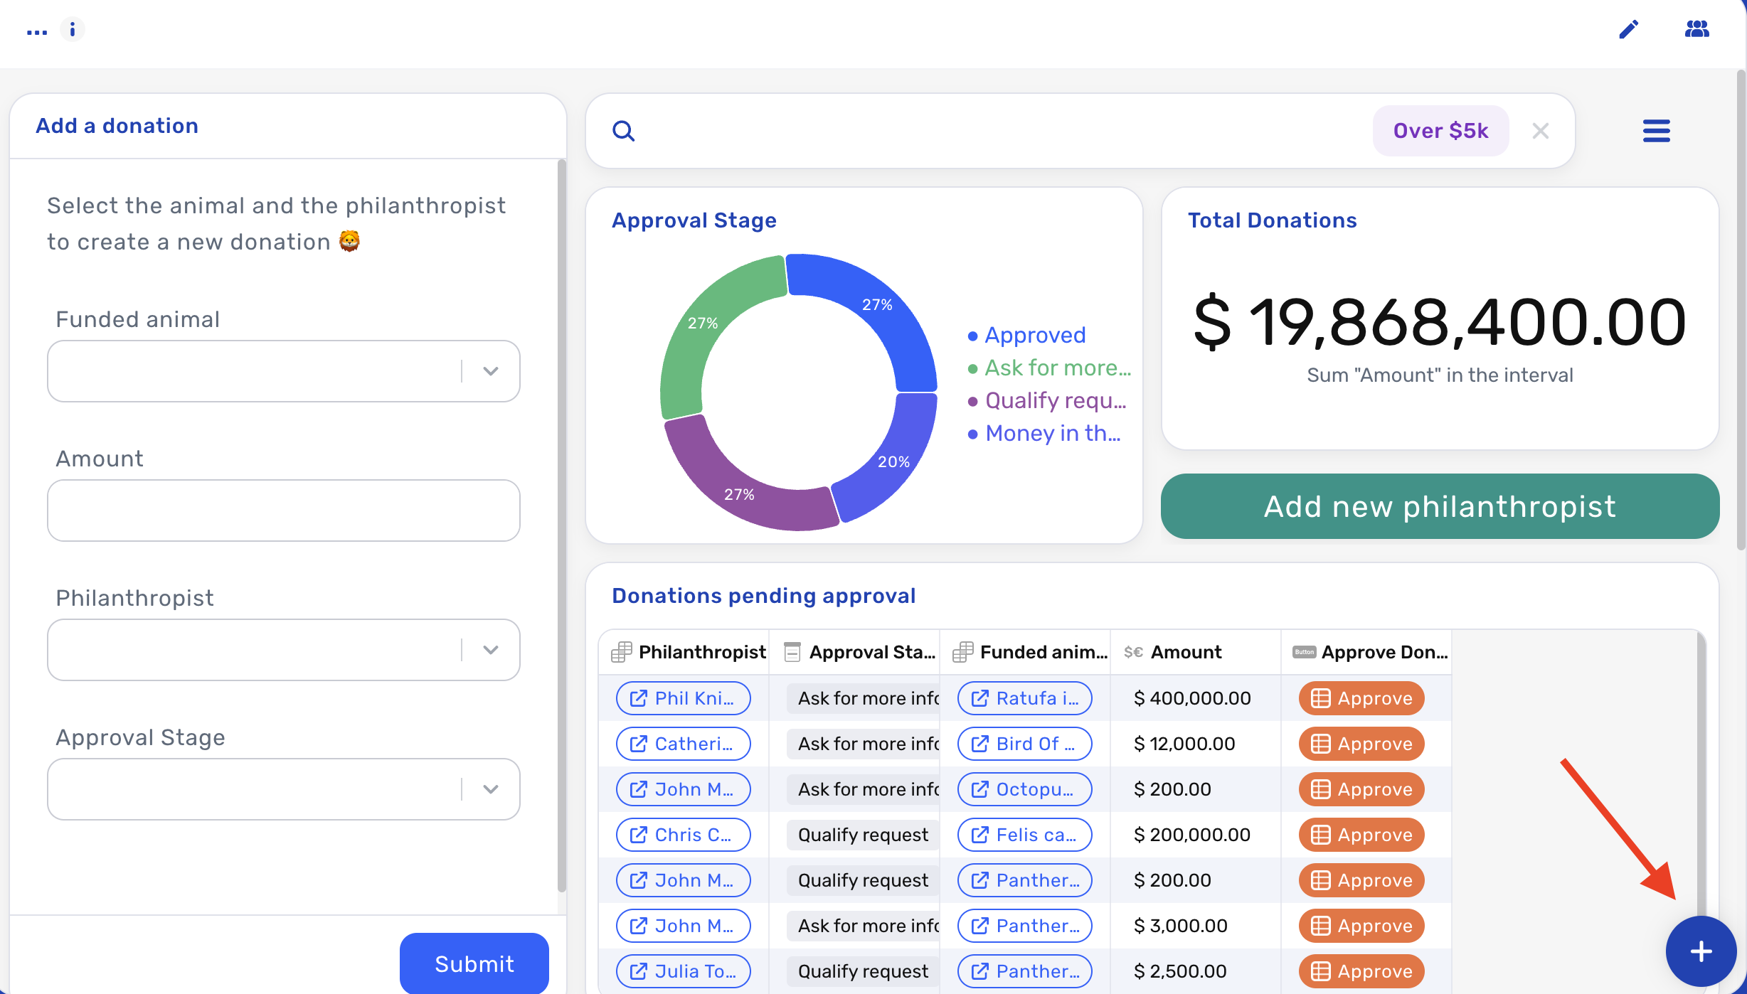Open the three-dots more options menu
This screenshot has width=1747, height=994.
point(37,32)
